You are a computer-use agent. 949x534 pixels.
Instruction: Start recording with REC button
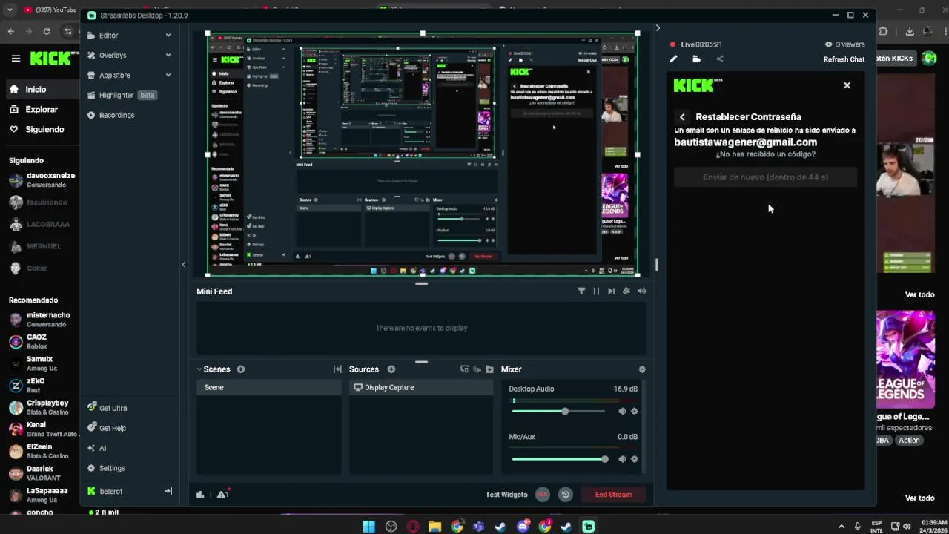[x=543, y=495]
